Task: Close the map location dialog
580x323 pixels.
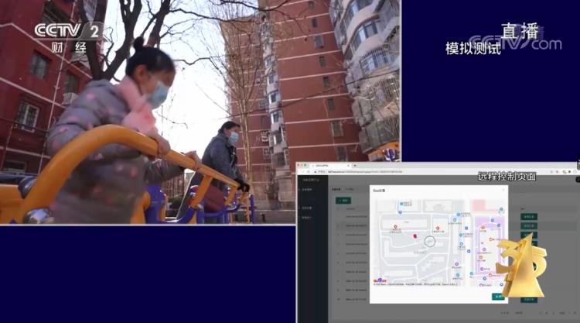Action: click(x=503, y=190)
